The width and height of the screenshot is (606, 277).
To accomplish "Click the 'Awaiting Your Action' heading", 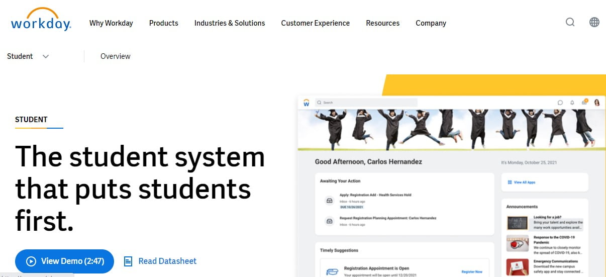I will (340, 181).
